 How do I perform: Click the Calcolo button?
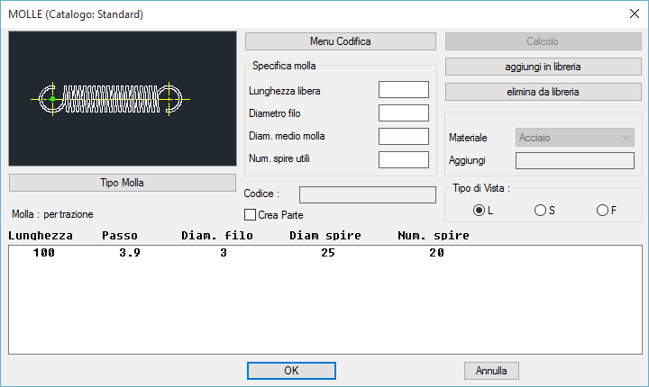pos(543,41)
